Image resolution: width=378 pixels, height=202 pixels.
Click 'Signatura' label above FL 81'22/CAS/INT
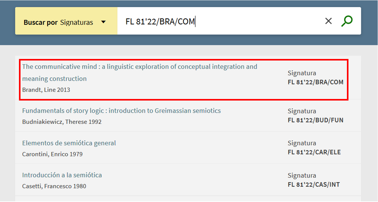(x=302, y=175)
